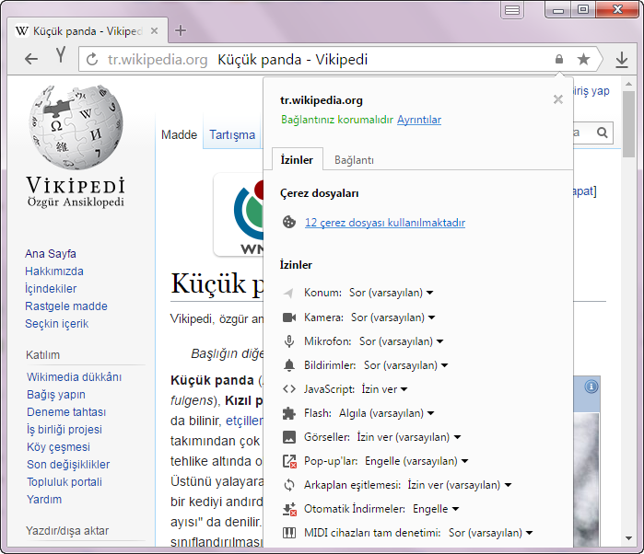
Task: Open the Bağış yapın link
Action: coord(56,395)
